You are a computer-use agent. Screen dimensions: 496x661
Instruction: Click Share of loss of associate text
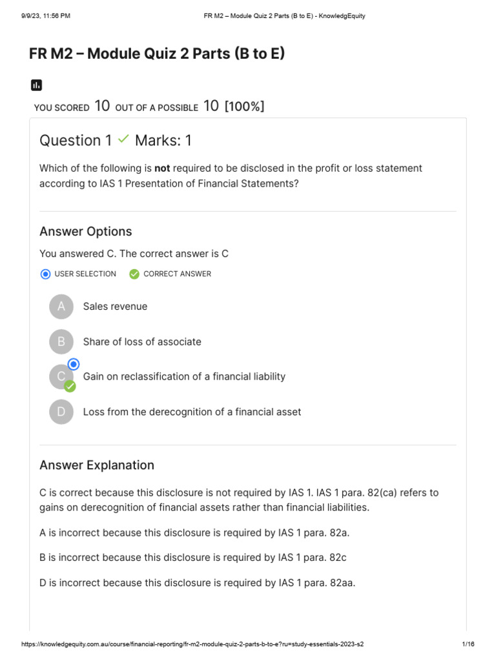[142, 342]
